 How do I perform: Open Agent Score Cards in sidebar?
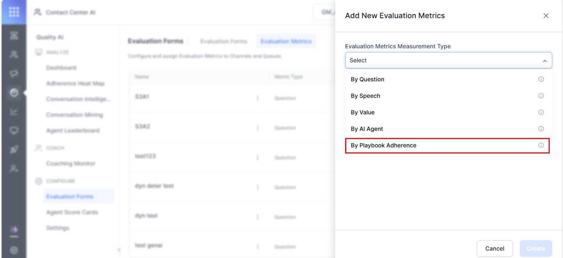click(72, 212)
